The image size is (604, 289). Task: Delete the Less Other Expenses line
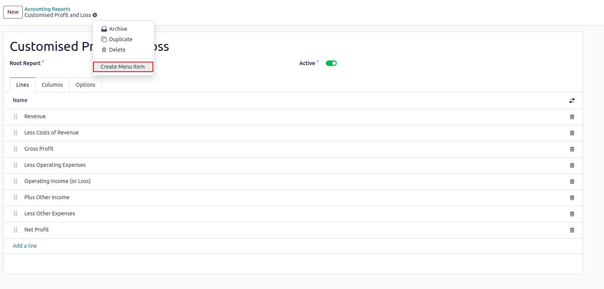pos(572,214)
